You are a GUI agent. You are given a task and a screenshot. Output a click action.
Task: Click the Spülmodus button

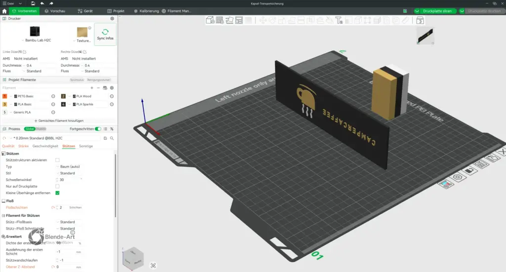point(77,79)
